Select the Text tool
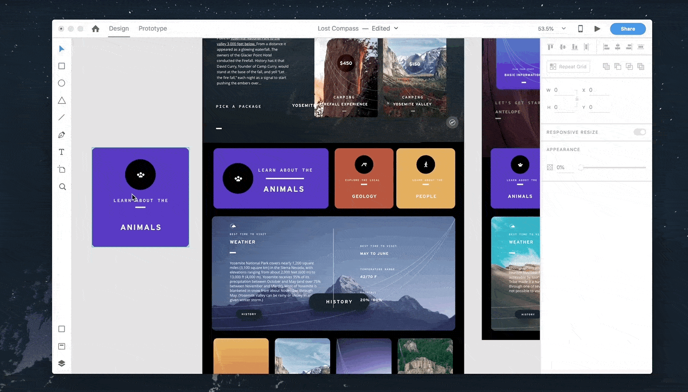Viewport: 688px width, 392px height. (62, 152)
